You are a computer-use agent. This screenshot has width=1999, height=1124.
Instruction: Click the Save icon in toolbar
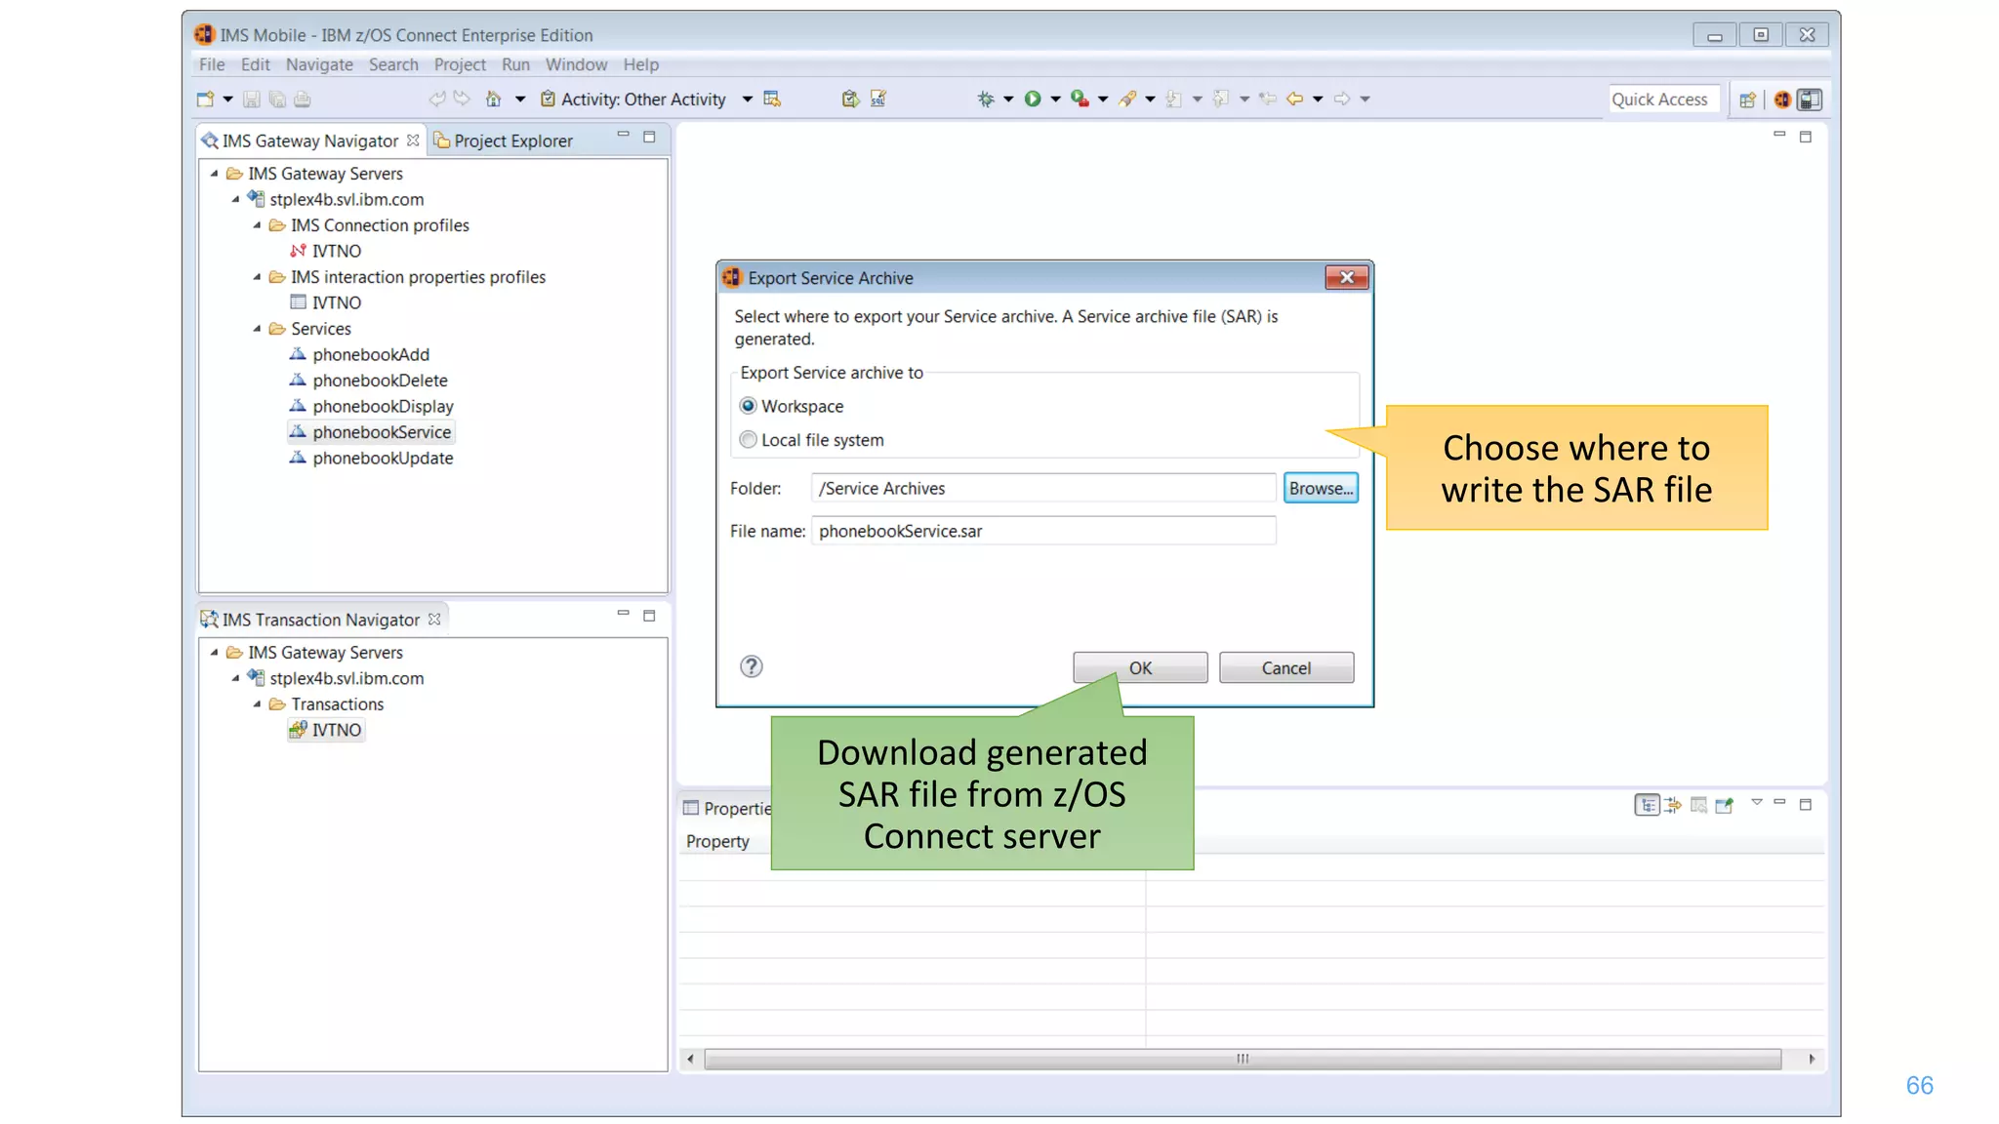click(x=251, y=99)
